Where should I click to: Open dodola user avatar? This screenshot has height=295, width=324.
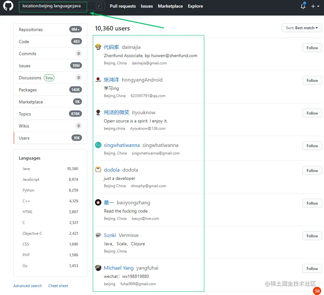pyautogui.click(x=98, y=170)
